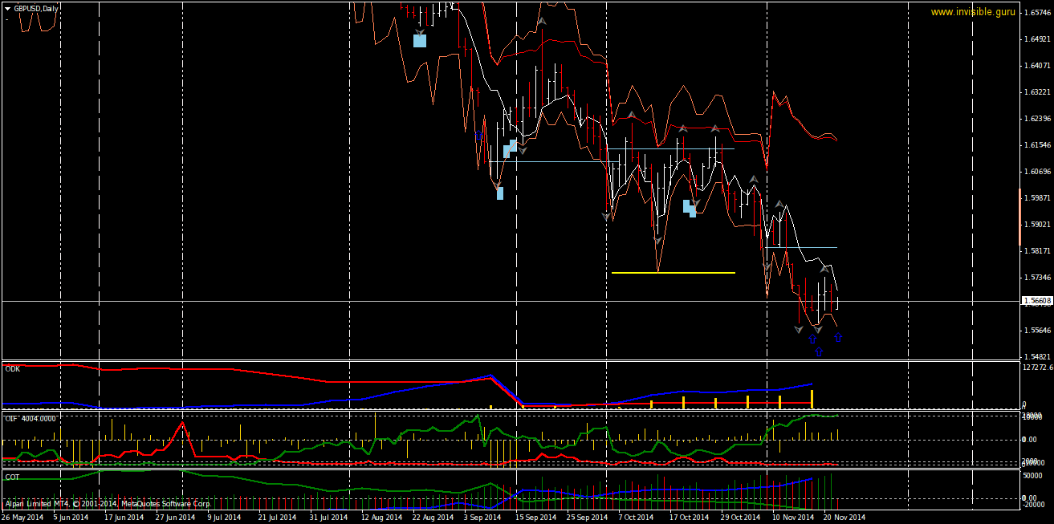This screenshot has height=524, width=1054.
Task: Click the 1.64071 price axis label
Action: pos(1039,66)
